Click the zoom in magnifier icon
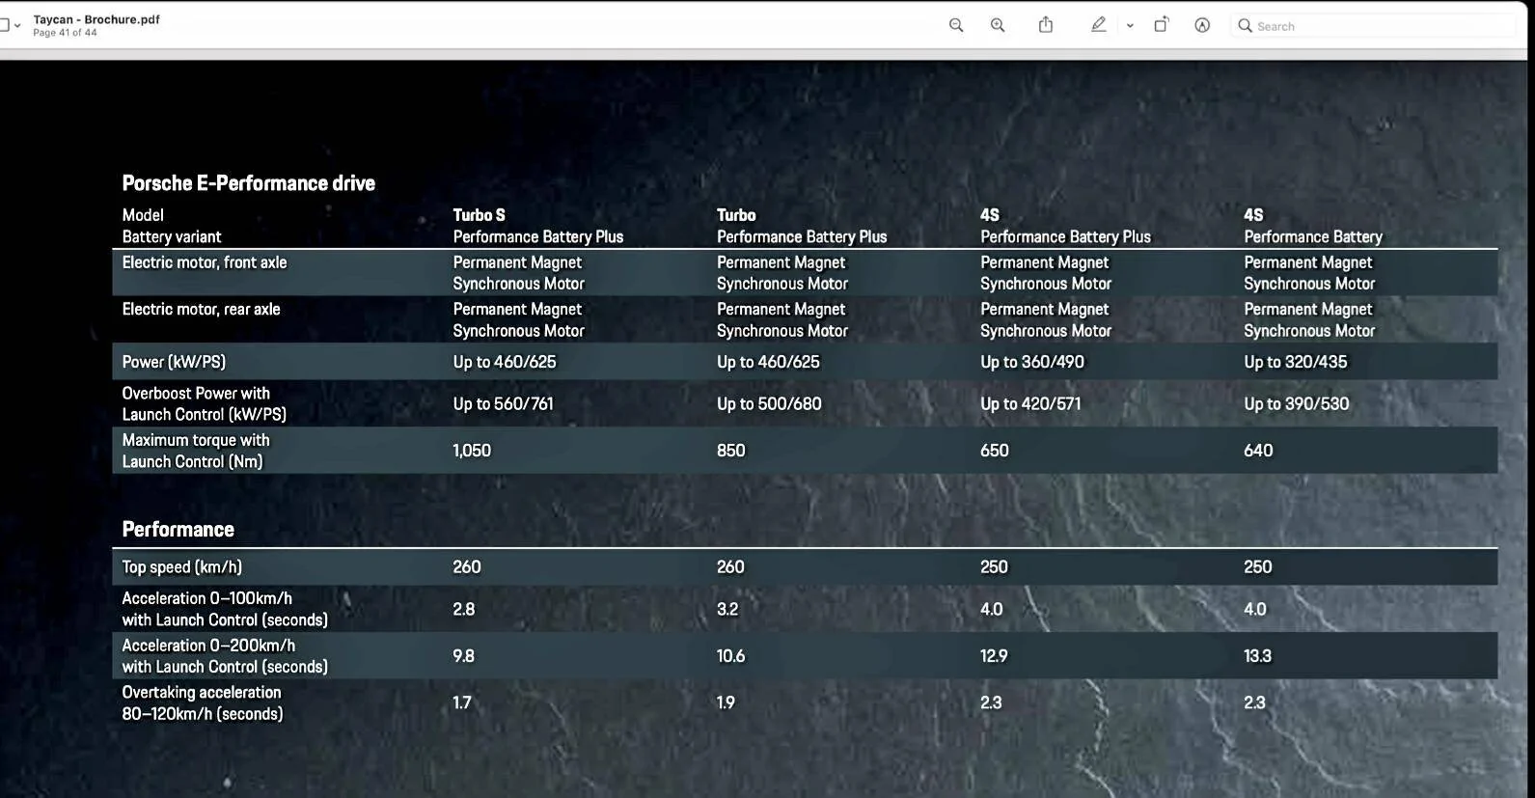The height and width of the screenshot is (798, 1535). [998, 25]
